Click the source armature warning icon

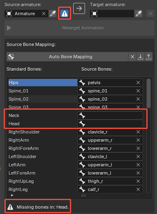pos(65,14)
